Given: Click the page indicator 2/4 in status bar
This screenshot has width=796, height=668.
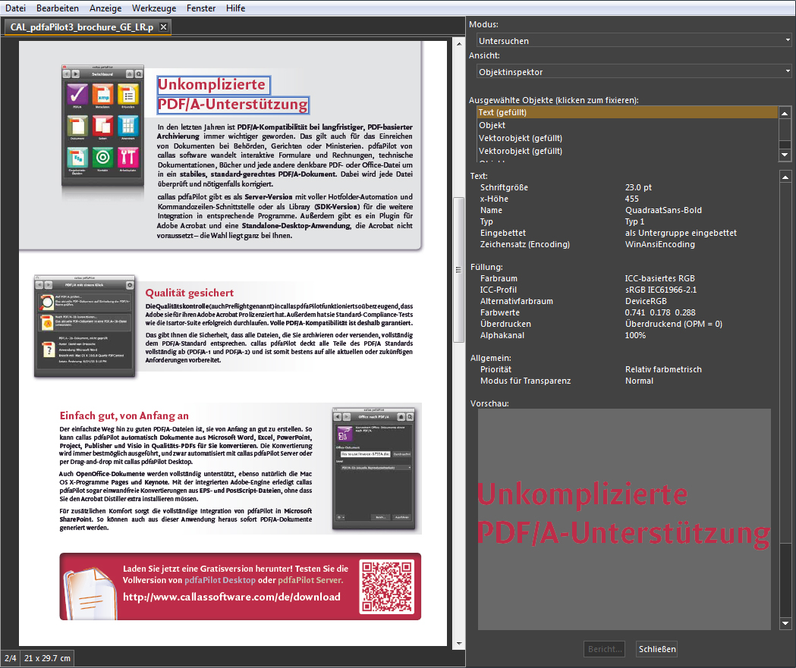Looking at the screenshot, I should (10, 658).
